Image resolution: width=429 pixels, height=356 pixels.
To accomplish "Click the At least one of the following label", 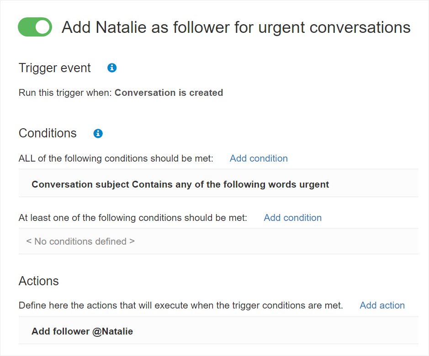I will point(132,218).
